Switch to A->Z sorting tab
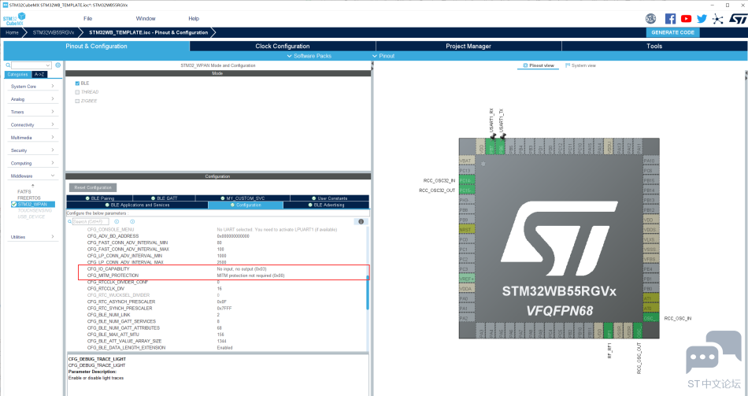This screenshot has width=748, height=396. tap(39, 75)
